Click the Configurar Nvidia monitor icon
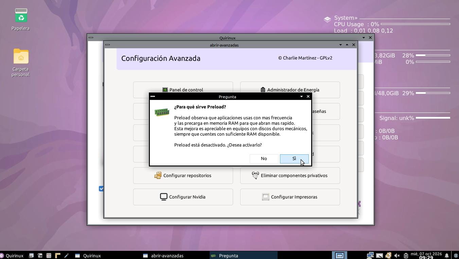Image resolution: width=459 pixels, height=259 pixels. (x=164, y=197)
